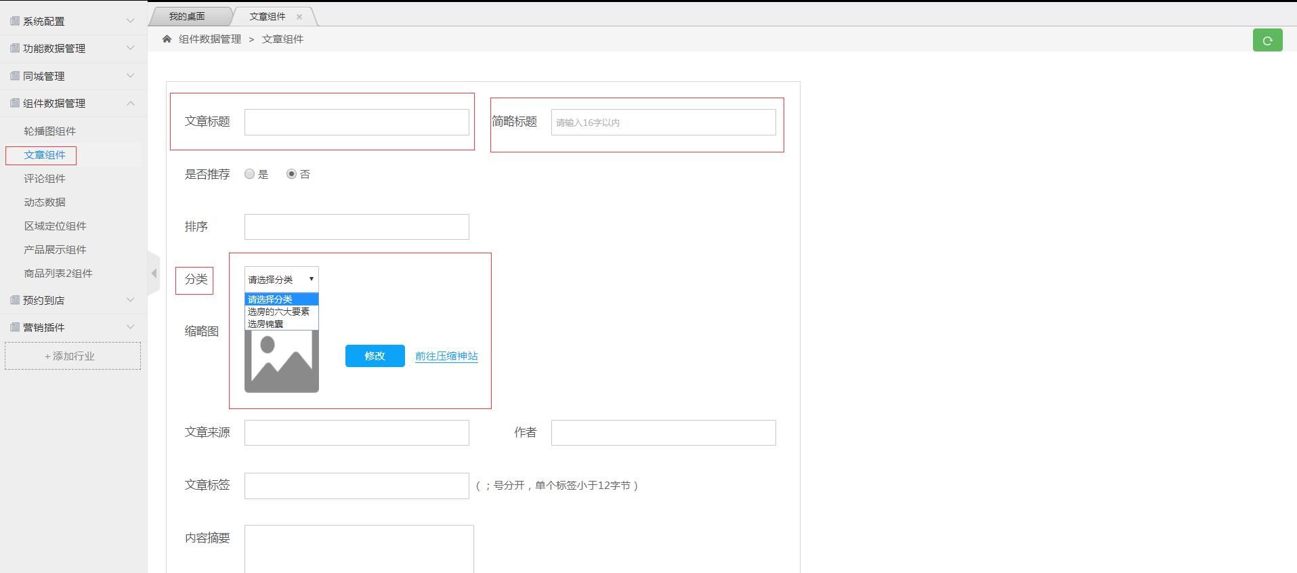The height and width of the screenshot is (573, 1297).
Task: Click the +添加行业 button
Action: click(72, 356)
